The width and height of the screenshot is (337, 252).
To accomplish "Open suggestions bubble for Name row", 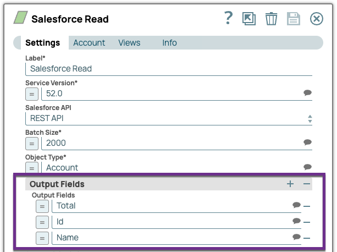I will pyautogui.click(x=296, y=237).
